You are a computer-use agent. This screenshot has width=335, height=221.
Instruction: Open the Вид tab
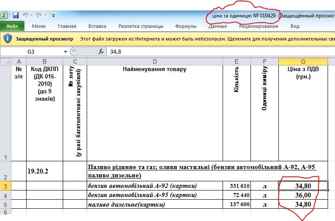[x=295, y=26]
